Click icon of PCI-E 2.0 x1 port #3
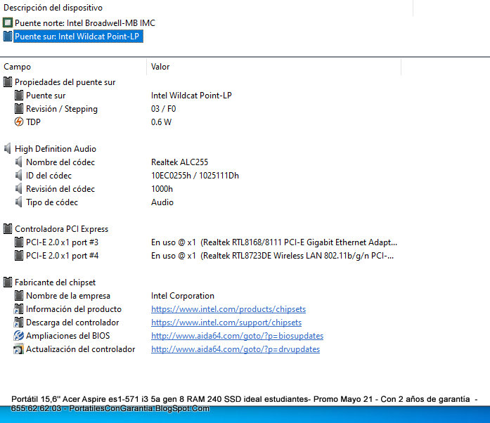This screenshot has height=423, width=490. click(x=19, y=242)
